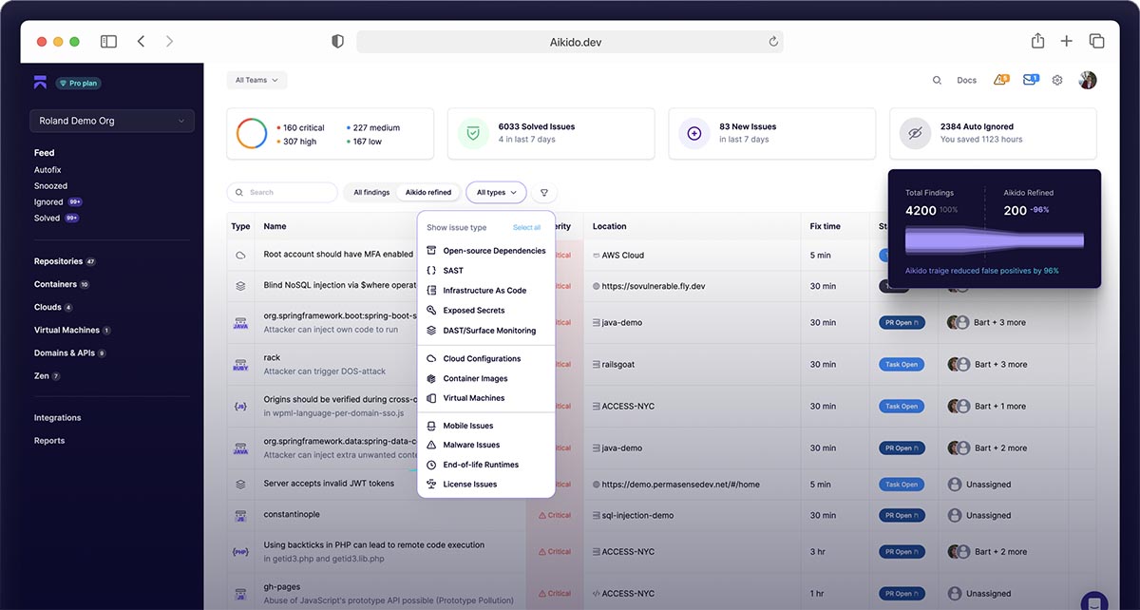Switch to the All findings toggle
The height and width of the screenshot is (610, 1140).
[371, 193]
